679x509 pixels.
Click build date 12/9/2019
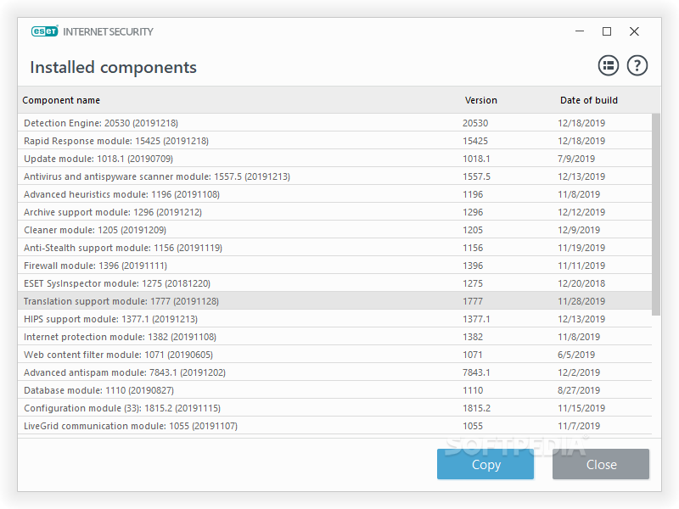(579, 230)
